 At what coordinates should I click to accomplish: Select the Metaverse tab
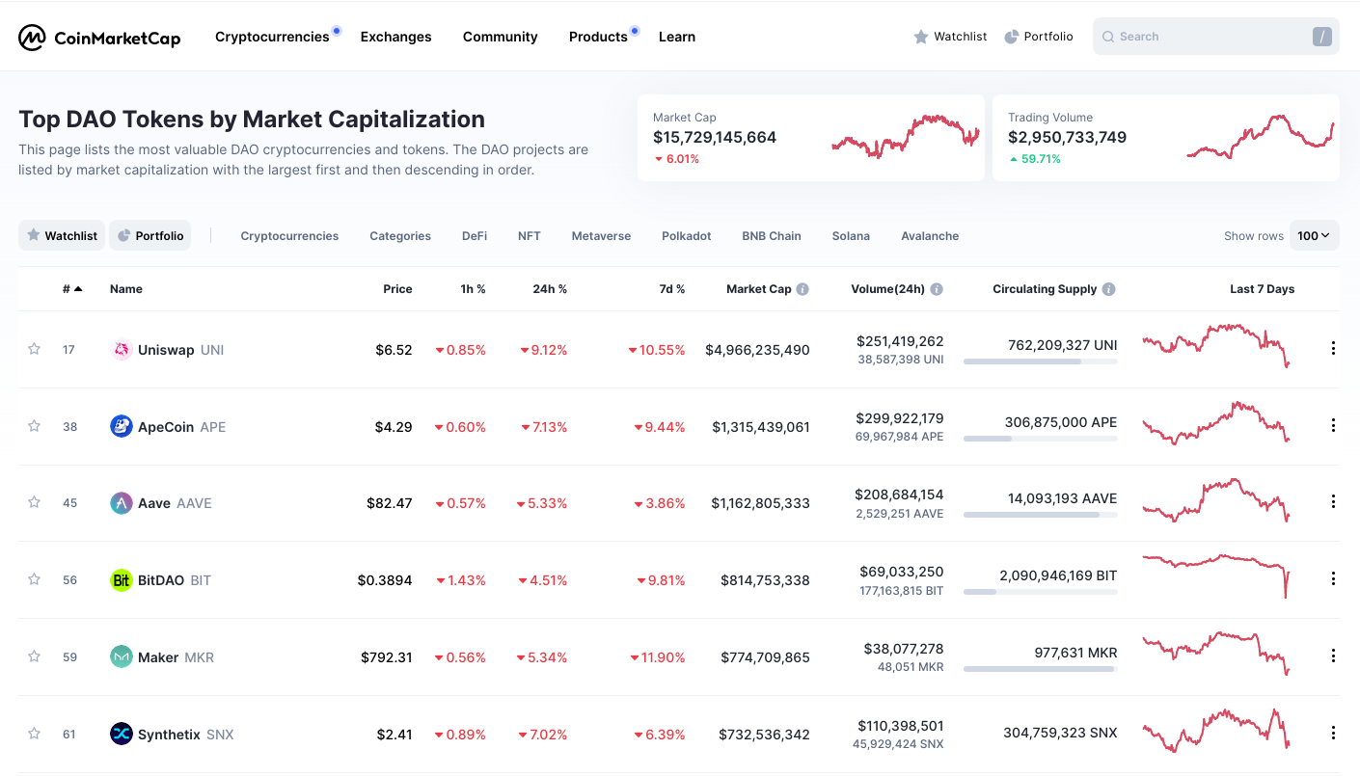pos(601,236)
